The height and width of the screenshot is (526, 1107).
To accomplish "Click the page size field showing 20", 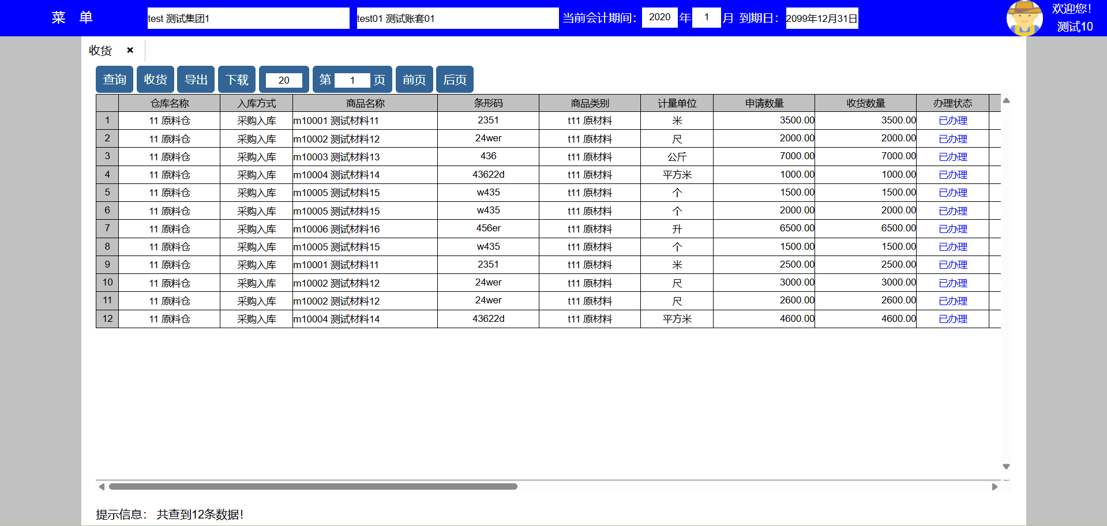I will point(284,80).
